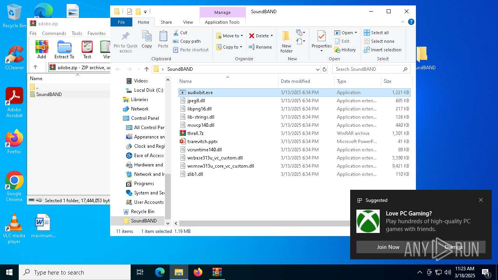
Task: Open Microsoft Edge from taskbar
Action: tap(160, 272)
